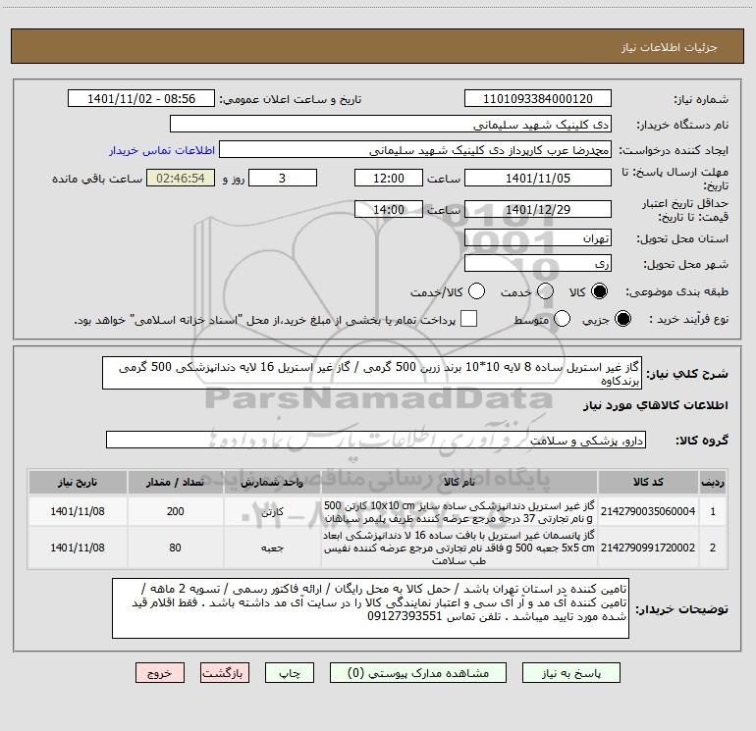Click the کد کالا column header
756x731 pixels.
(x=648, y=482)
